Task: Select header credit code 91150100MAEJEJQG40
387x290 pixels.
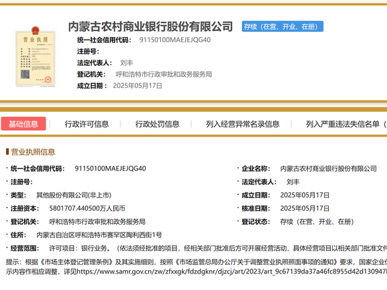Action: (175, 40)
